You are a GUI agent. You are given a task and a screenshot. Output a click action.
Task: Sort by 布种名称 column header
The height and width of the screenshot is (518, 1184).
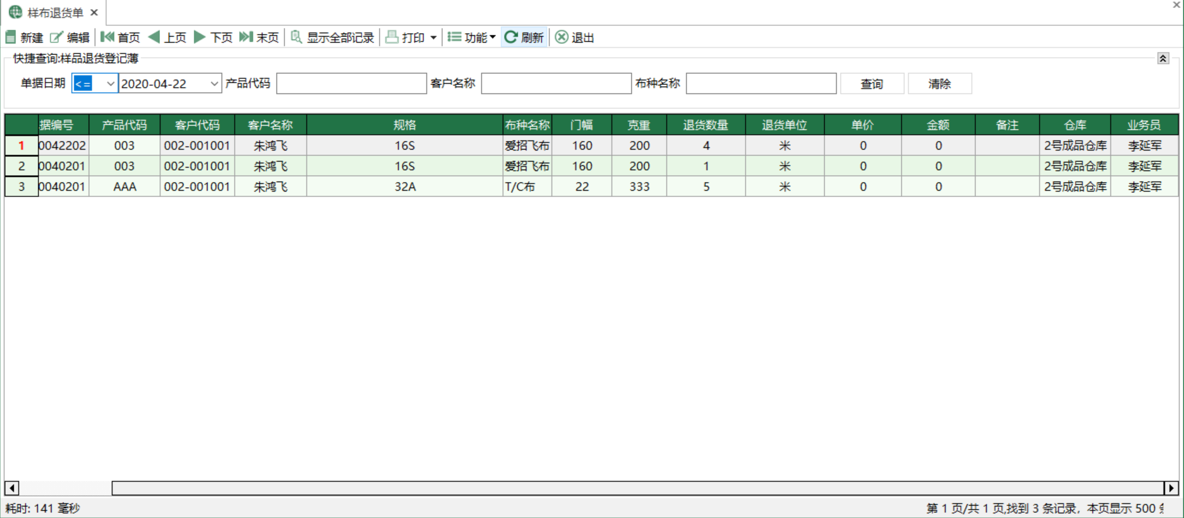click(x=527, y=125)
